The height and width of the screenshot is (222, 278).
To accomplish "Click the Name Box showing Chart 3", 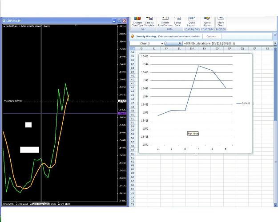I will (145, 44).
